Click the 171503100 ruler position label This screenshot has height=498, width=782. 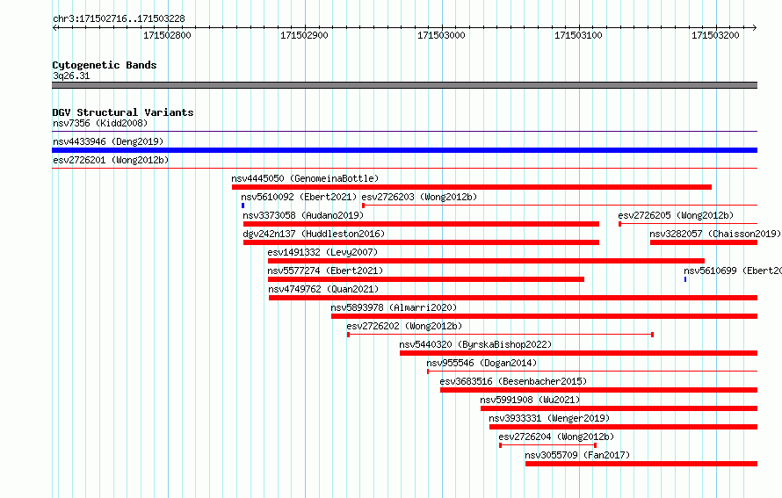point(578,35)
